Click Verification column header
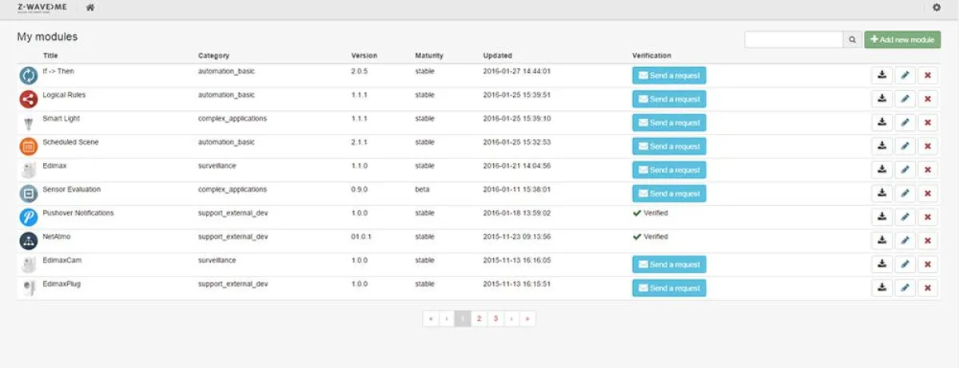 click(652, 56)
